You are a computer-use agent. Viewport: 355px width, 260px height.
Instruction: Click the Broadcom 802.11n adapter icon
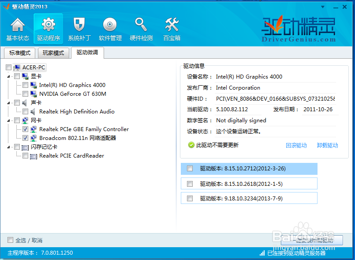pos(34,138)
